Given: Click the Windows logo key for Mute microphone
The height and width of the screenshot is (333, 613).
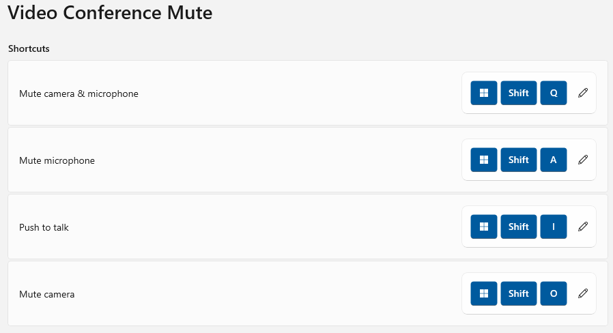Looking at the screenshot, I should click(x=484, y=160).
